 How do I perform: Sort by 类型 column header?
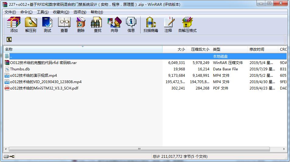(x=229, y=49)
